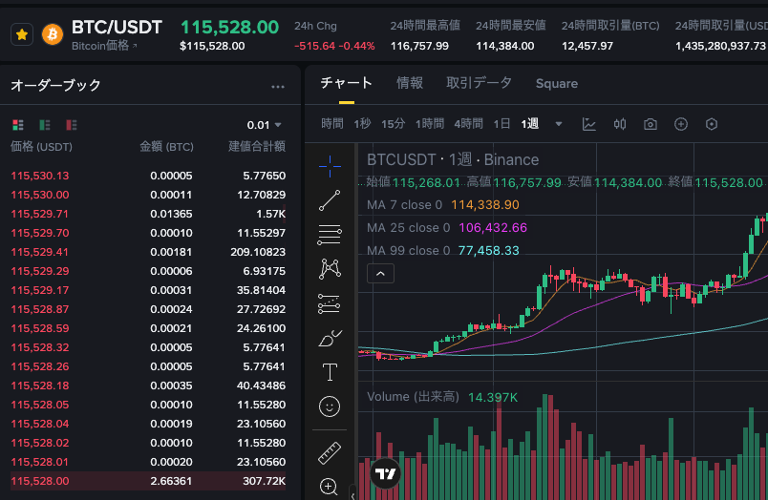Click the zoom-in magnifier tool
Screen dimensions: 768x500
tap(330, 487)
